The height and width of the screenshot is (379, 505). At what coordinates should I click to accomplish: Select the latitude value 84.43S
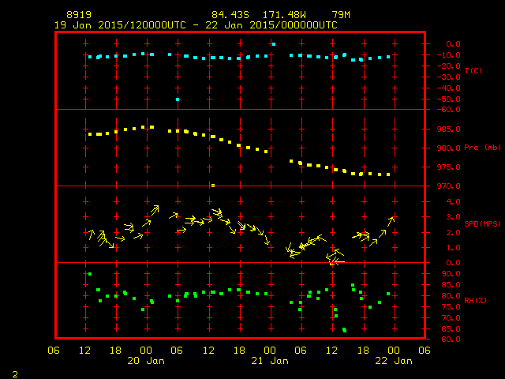(x=230, y=15)
